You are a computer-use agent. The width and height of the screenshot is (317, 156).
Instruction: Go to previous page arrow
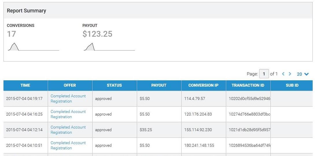pyautogui.click(x=283, y=74)
